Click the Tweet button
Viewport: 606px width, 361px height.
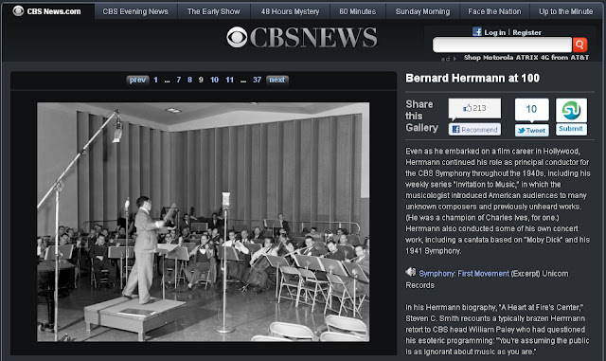pos(531,131)
